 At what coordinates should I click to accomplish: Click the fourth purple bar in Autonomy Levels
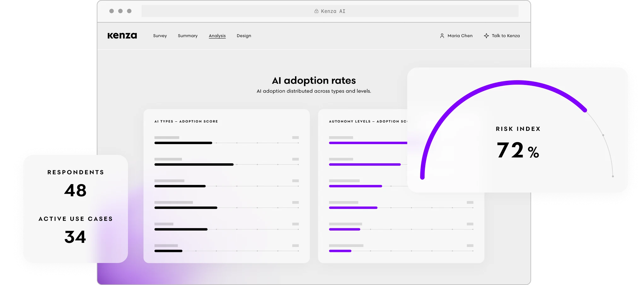point(353,208)
